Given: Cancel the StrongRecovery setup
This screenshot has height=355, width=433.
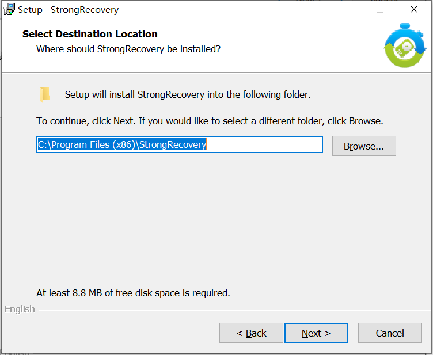Looking at the screenshot, I should pos(390,333).
